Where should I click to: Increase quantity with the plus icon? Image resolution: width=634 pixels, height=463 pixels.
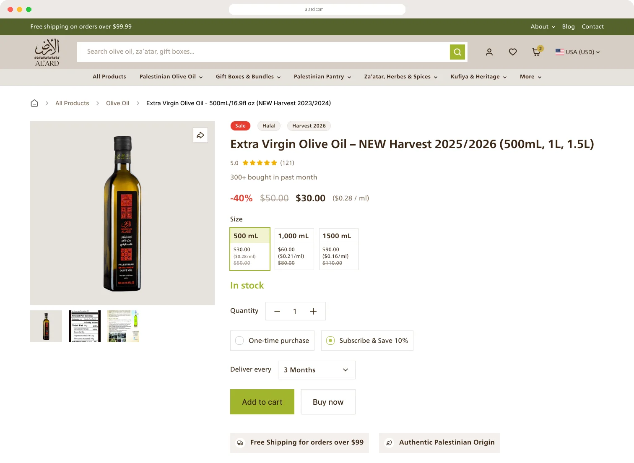(313, 311)
